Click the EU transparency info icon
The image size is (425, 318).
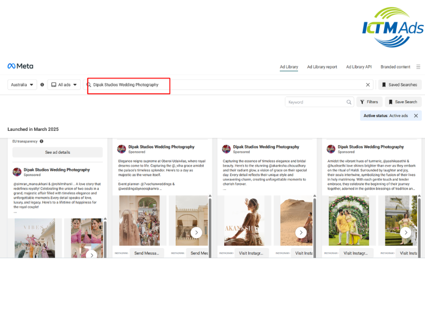pos(41,141)
